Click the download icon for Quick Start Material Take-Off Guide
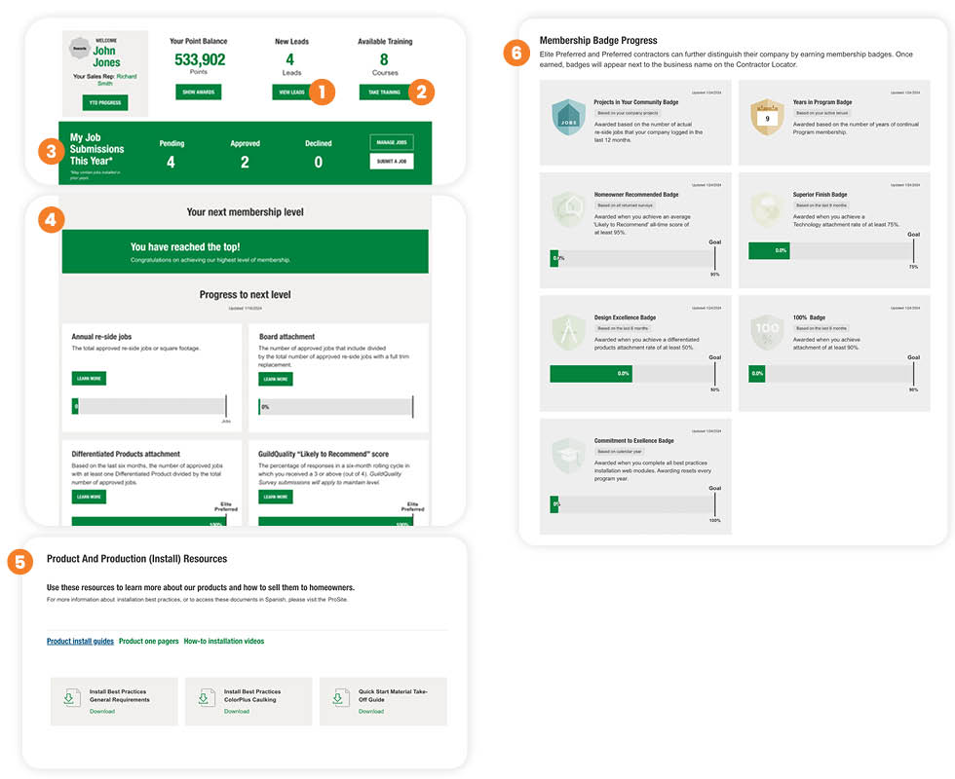 [x=339, y=697]
